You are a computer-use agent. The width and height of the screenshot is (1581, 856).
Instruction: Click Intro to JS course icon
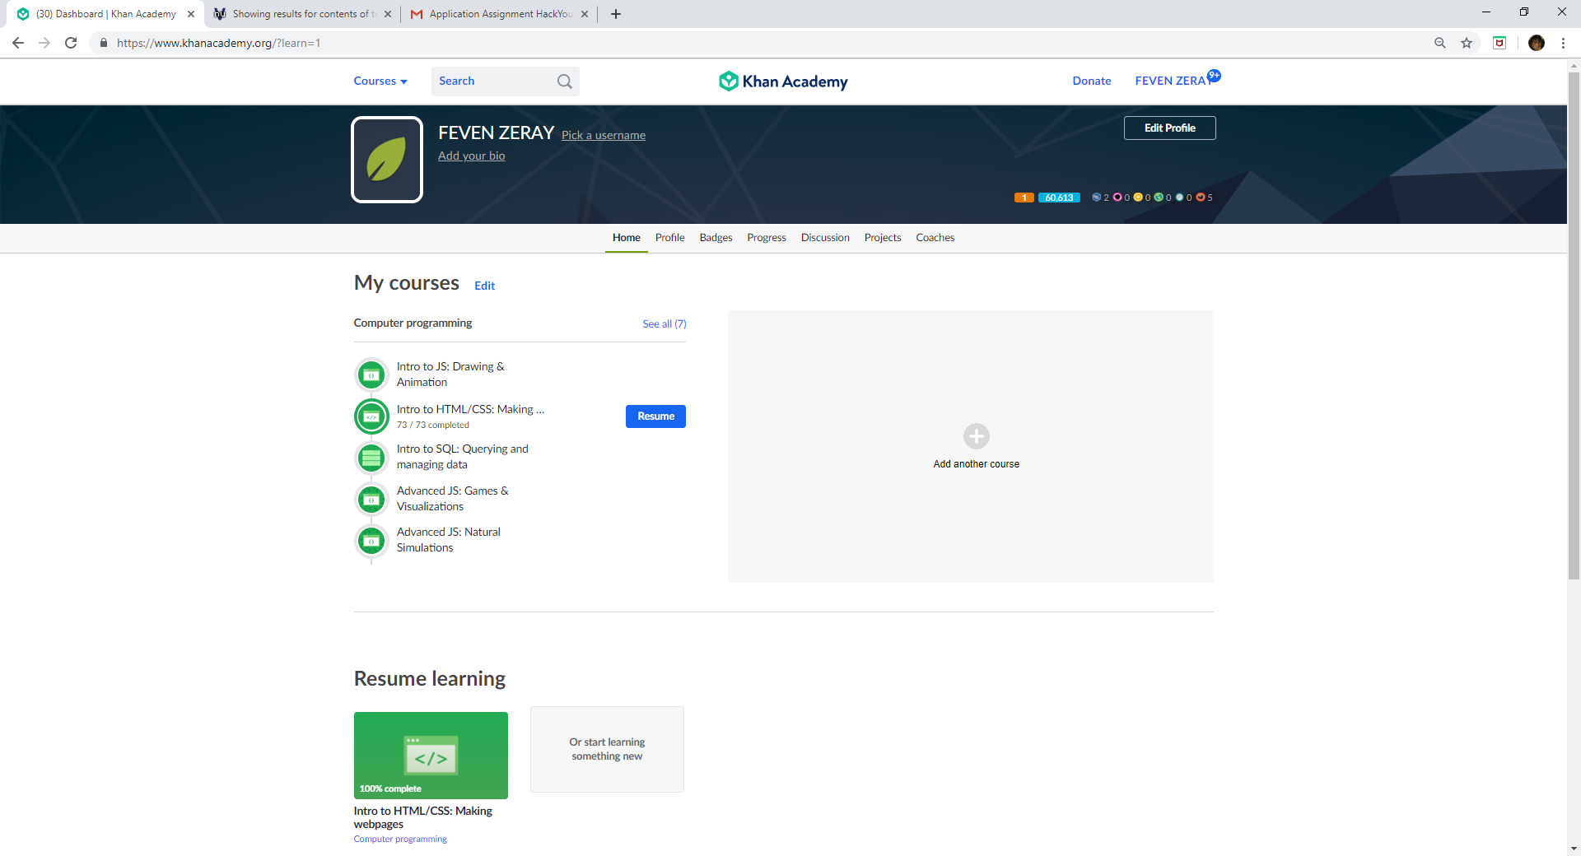point(371,374)
